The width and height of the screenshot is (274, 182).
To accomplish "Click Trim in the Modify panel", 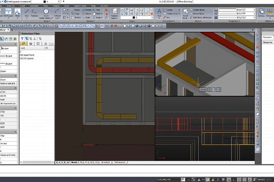I will tap(96, 10).
